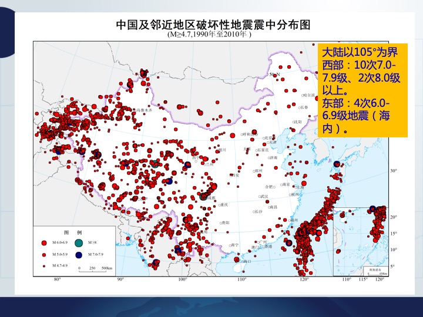Image resolution: width=423 pixels, height=317 pixels.
Task: Click the 50°N latitude label on the map
Action: pos(274,75)
